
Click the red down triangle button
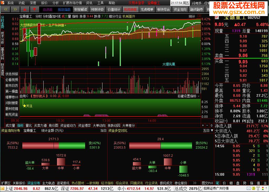pyautogui.click(x=34, y=9)
